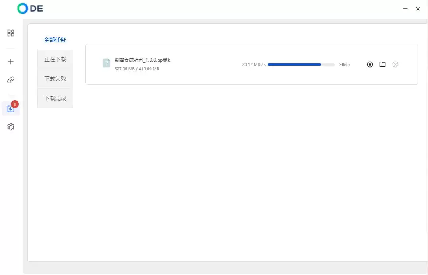Switch to the 下载失败 filter

(55, 78)
